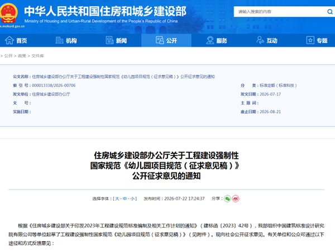Click the mohurd.gov.cn site address text
Screen dimensions: 335x251
(x=12, y=26)
